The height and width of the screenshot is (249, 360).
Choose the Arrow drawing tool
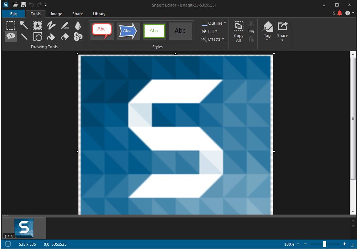24,25
